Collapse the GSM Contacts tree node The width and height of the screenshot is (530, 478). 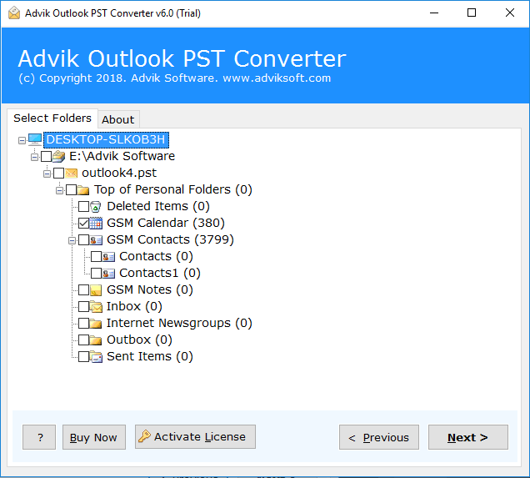point(72,239)
